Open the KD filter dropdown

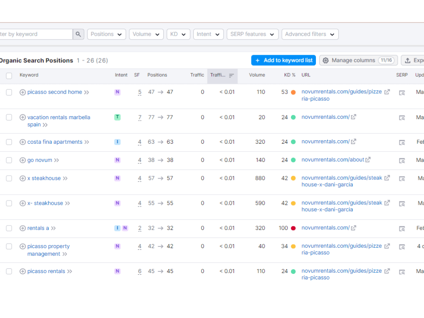pos(179,34)
